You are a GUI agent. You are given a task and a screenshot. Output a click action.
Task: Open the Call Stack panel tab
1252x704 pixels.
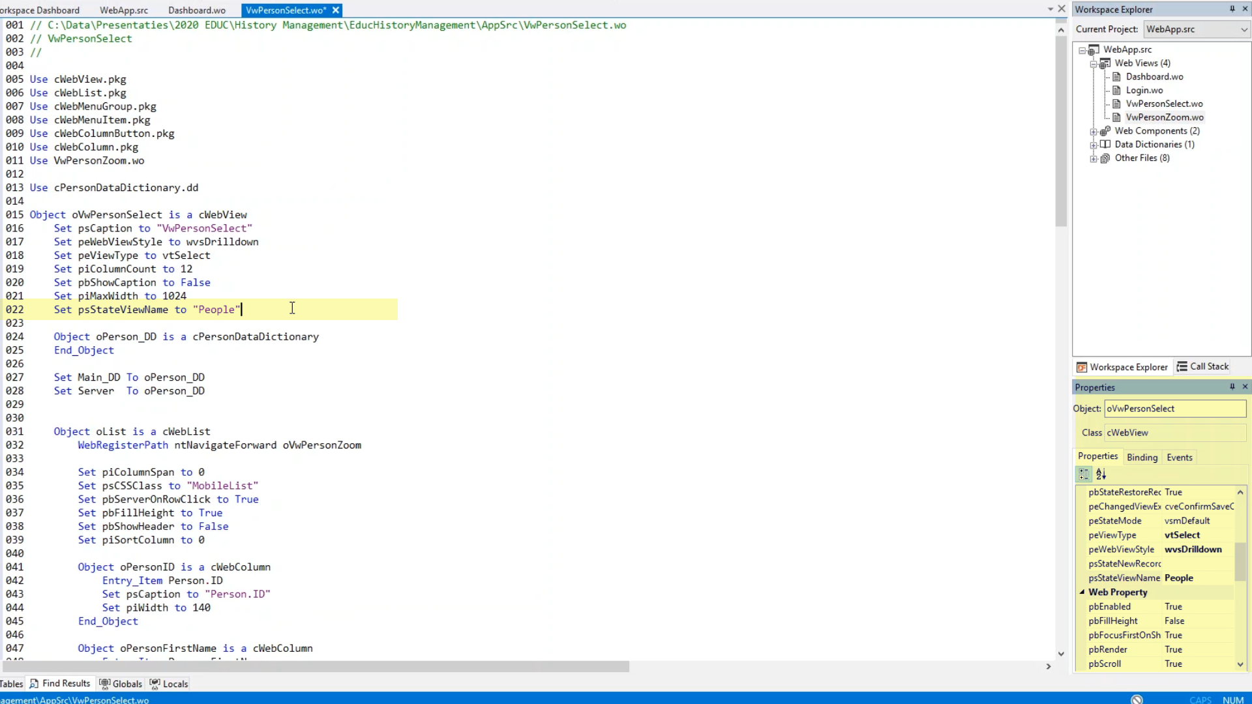coord(1202,367)
